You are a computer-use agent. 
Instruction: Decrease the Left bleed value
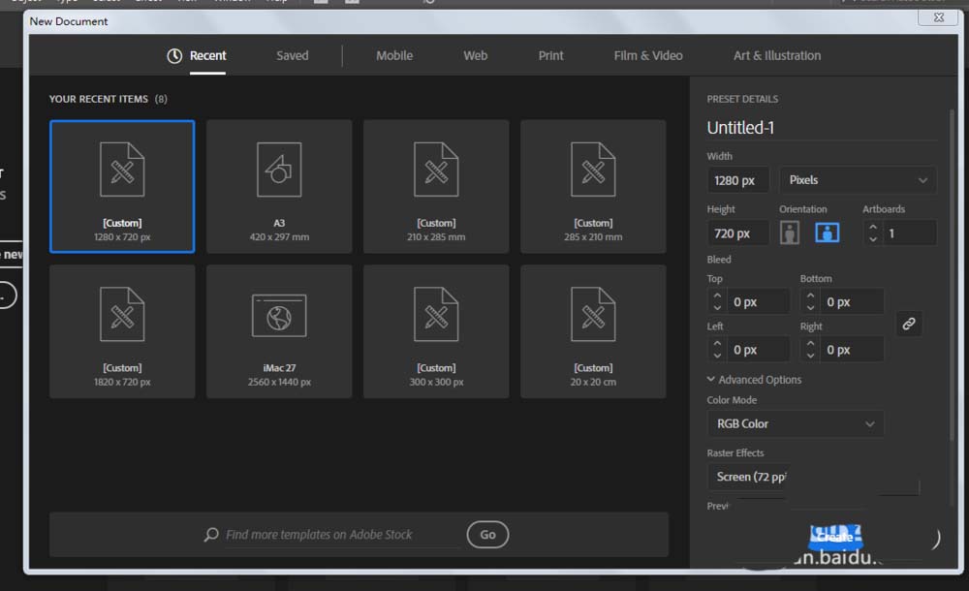tap(717, 356)
